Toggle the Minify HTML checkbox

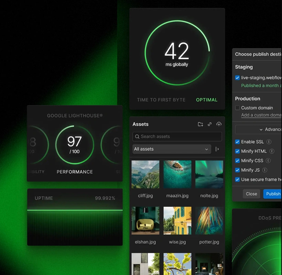237,151
